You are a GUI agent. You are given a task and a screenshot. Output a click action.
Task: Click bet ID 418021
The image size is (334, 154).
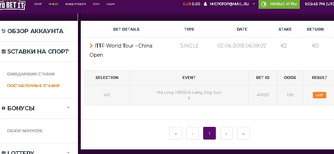click(263, 95)
